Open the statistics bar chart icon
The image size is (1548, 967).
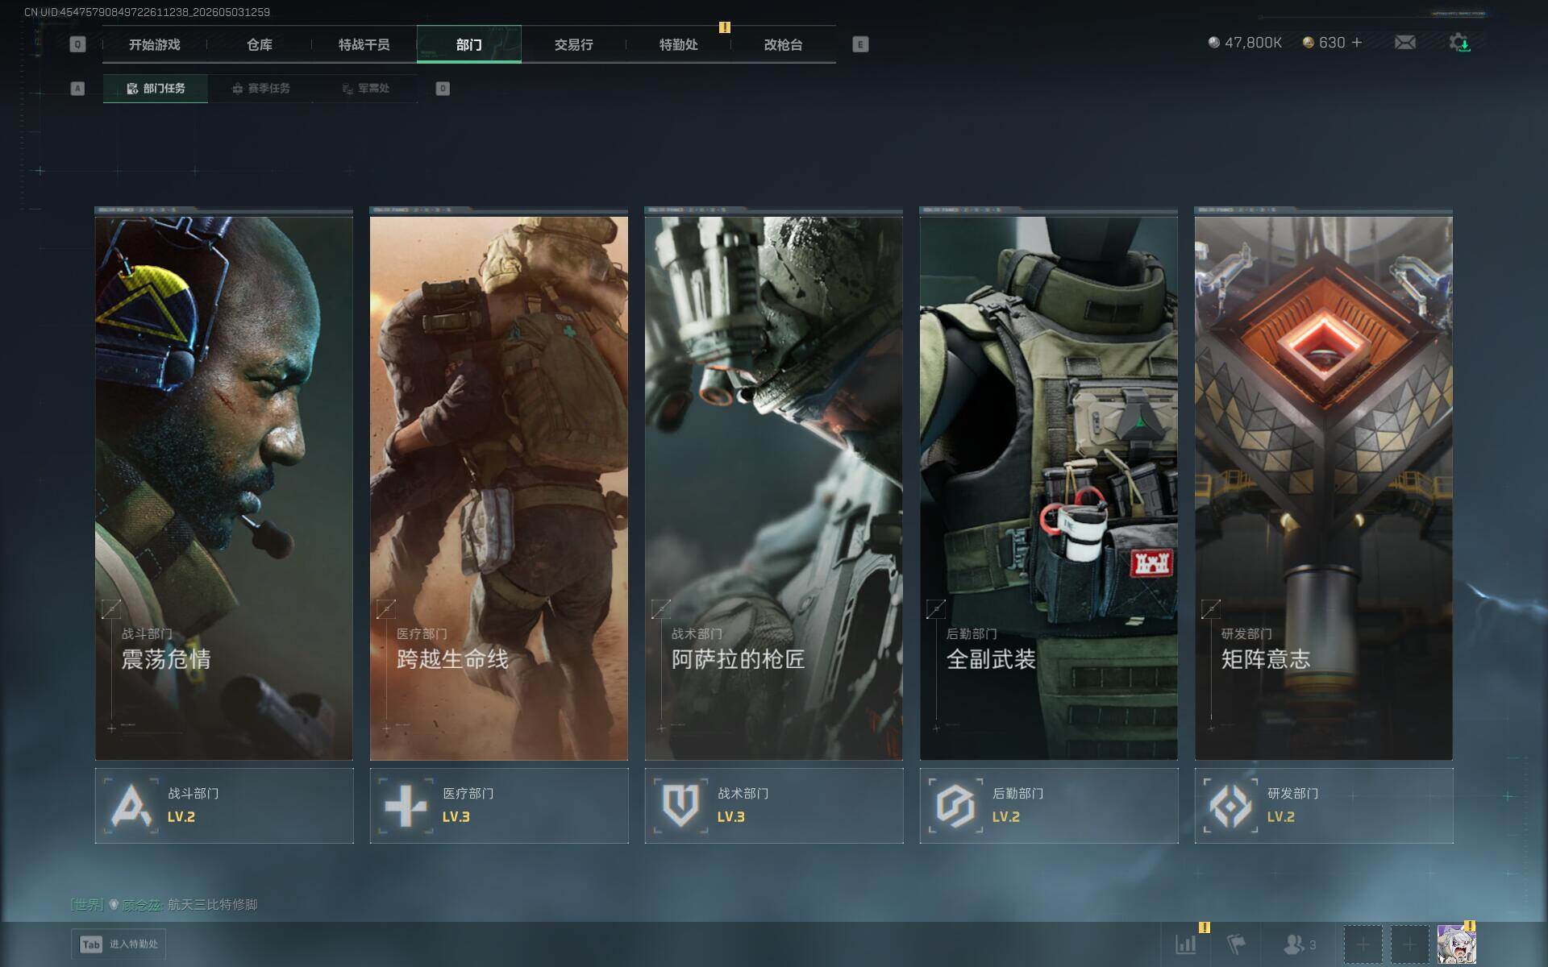click(x=1186, y=944)
